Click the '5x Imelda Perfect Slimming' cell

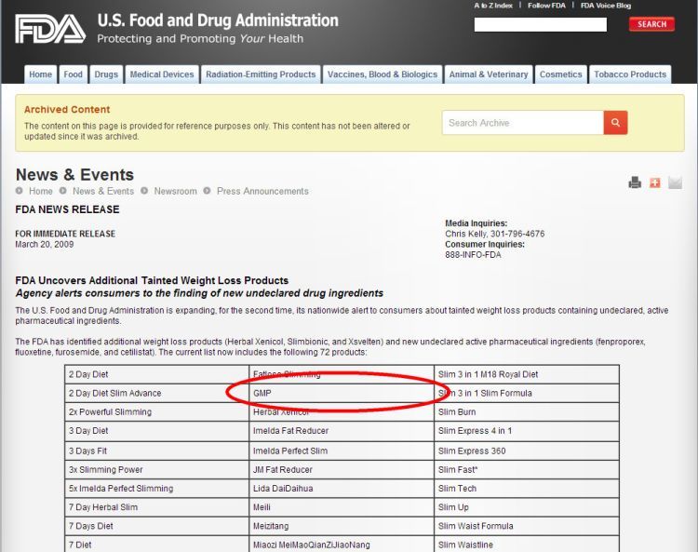click(156, 489)
